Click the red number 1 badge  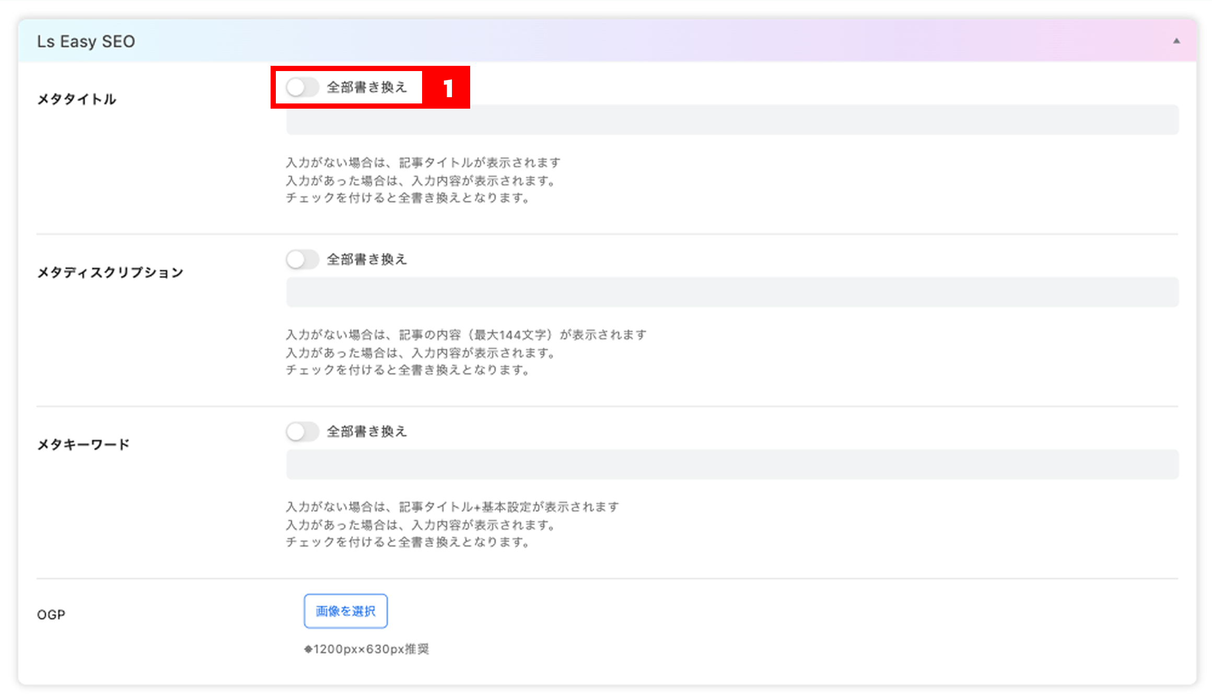(447, 88)
